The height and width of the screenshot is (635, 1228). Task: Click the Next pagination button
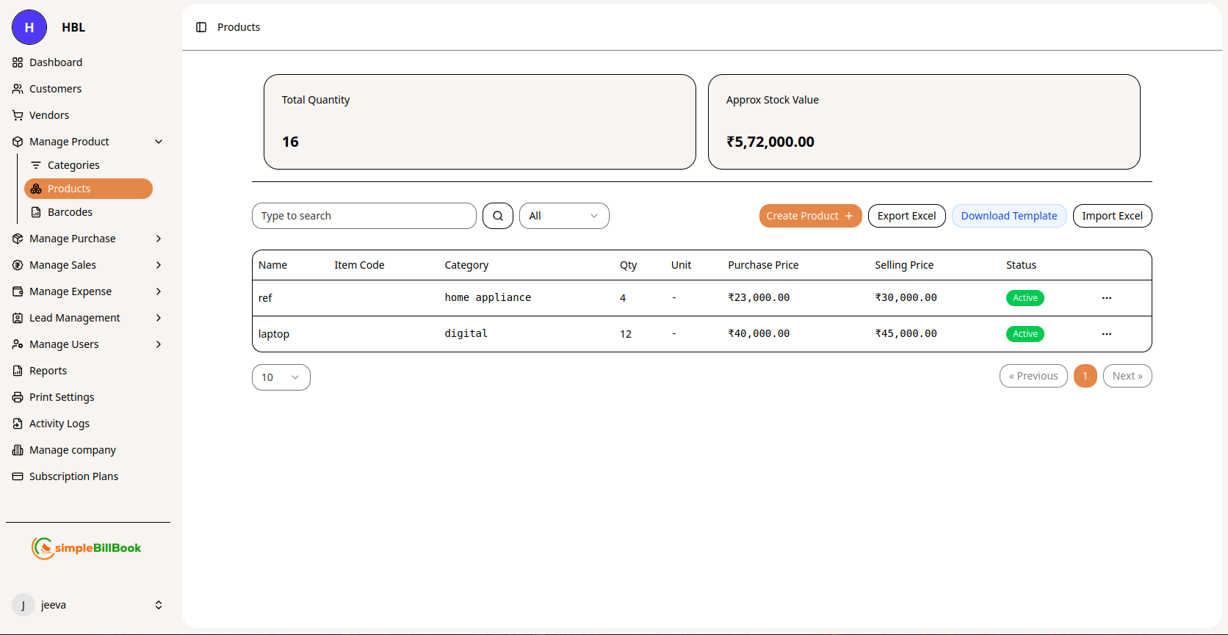coord(1127,376)
